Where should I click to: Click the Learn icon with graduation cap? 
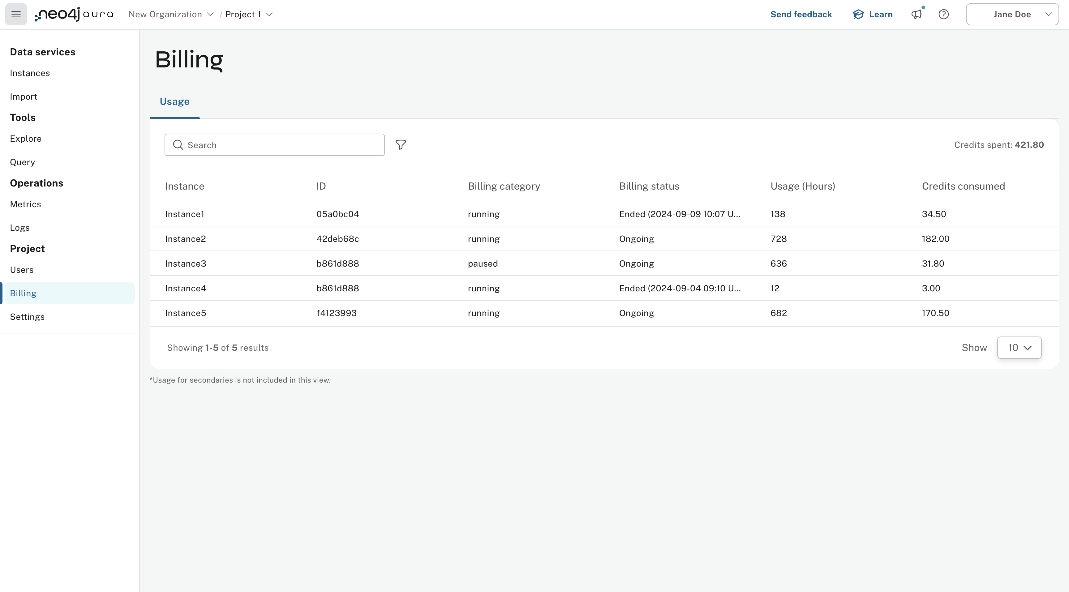point(858,14)
